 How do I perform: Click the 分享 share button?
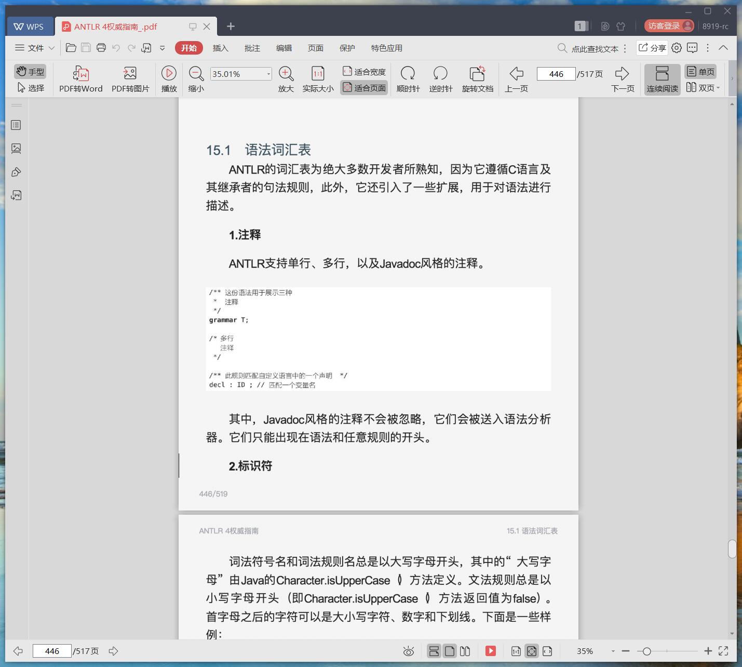[x=653, y=48]
